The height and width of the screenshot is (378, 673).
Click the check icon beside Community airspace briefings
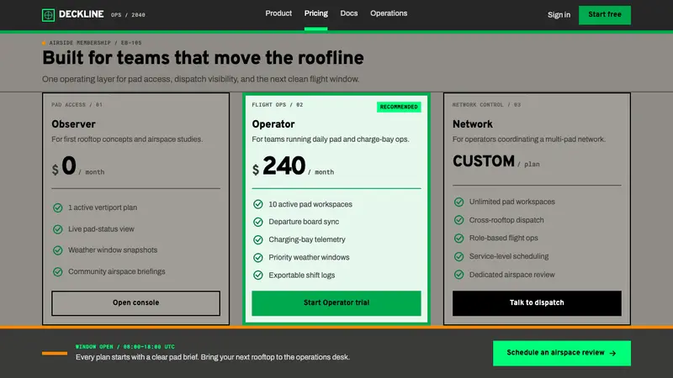pos(57,271)
